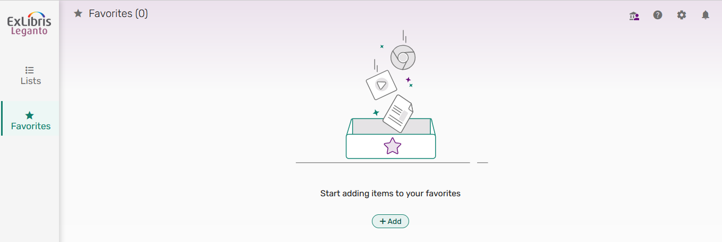
Task: Click the Ex Libris Leganto logo
Action: tap(29, 24)
